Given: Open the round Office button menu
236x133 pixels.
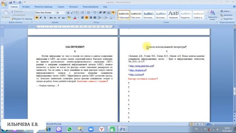Looking at the screenshot, I should [x=4, y=4].
